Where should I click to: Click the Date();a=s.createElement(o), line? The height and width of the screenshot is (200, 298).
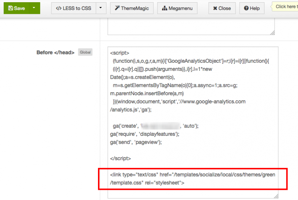click(142, 77)
